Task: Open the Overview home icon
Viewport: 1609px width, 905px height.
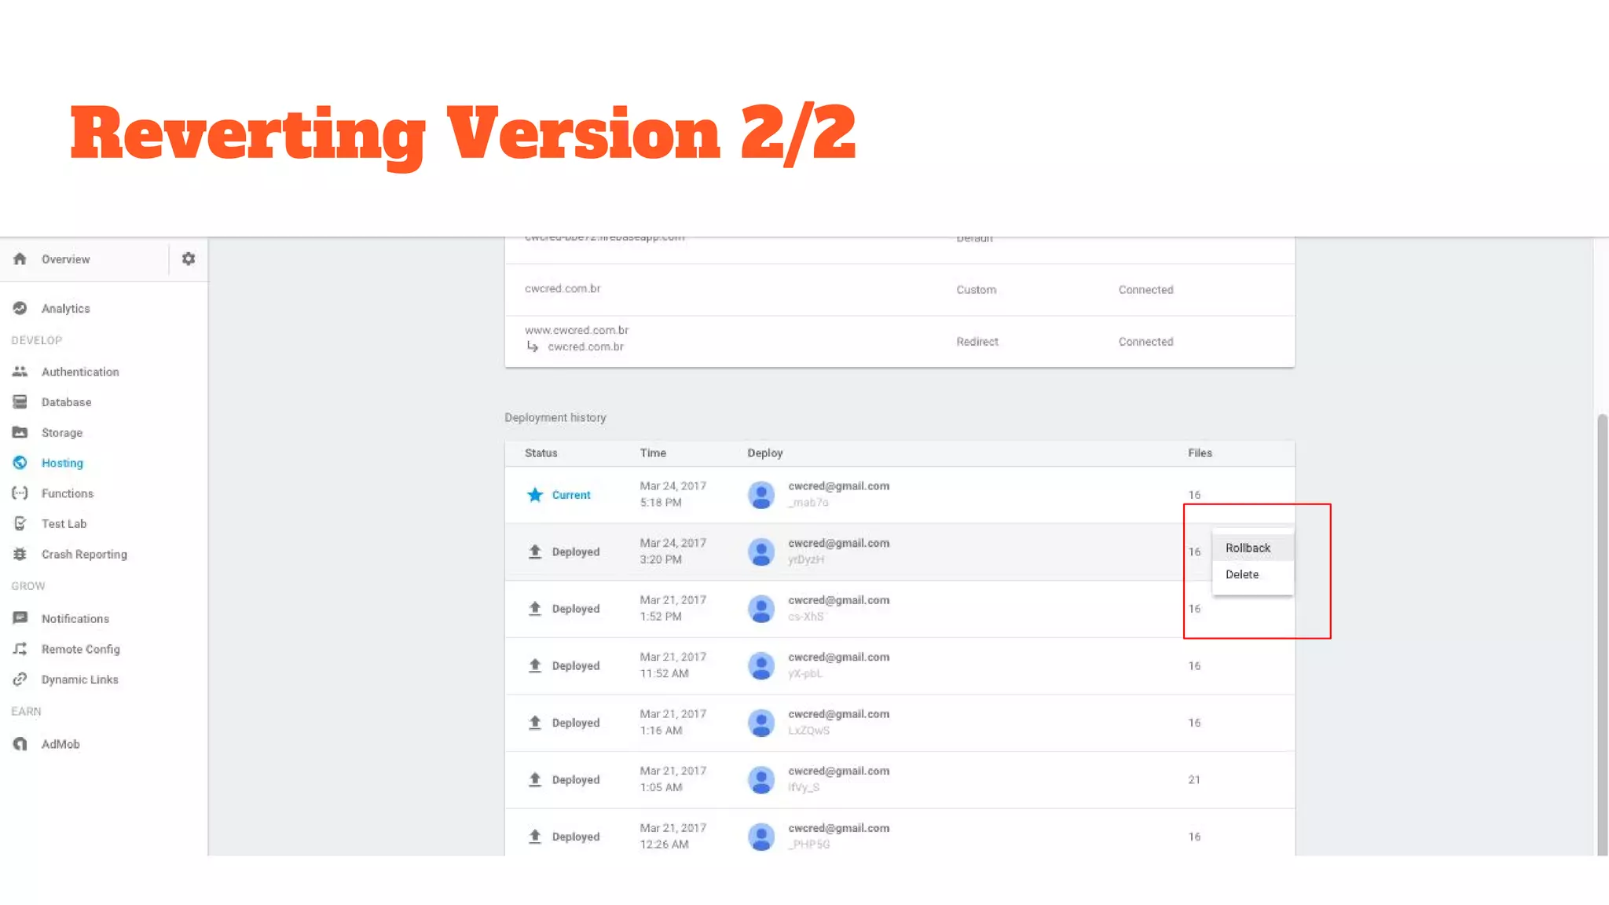Action: 20,259
